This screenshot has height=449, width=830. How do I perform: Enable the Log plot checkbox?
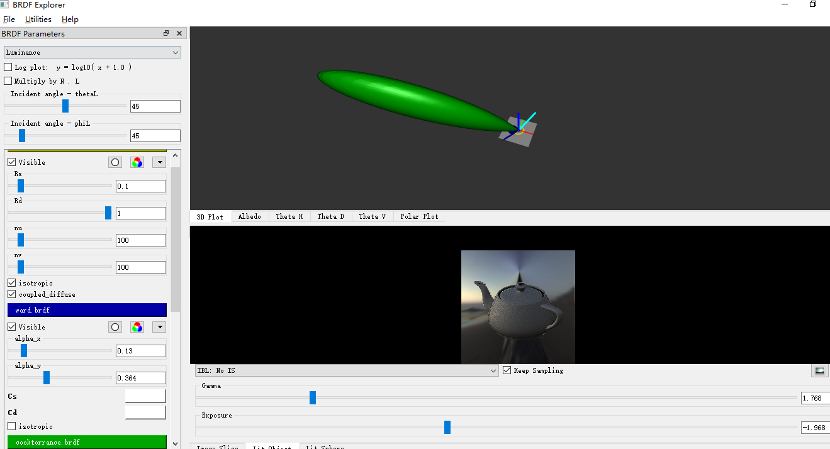tap(7, 67)
